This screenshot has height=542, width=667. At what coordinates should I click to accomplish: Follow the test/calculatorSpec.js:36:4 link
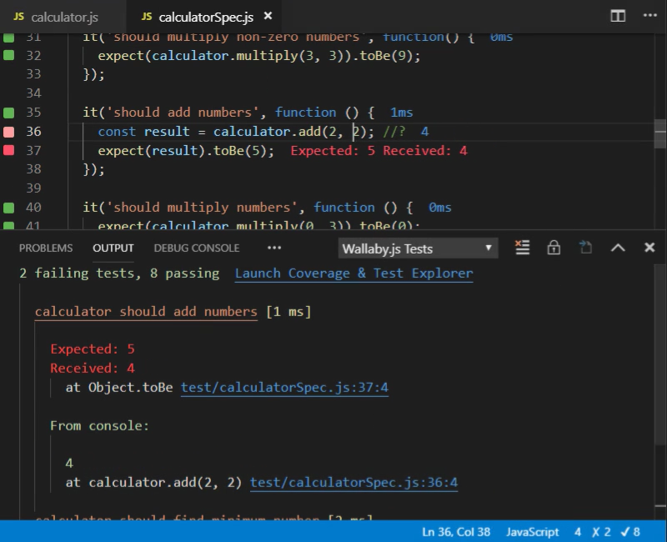point(354,483)
